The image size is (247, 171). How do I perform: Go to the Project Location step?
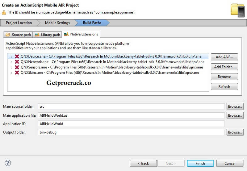19,23
